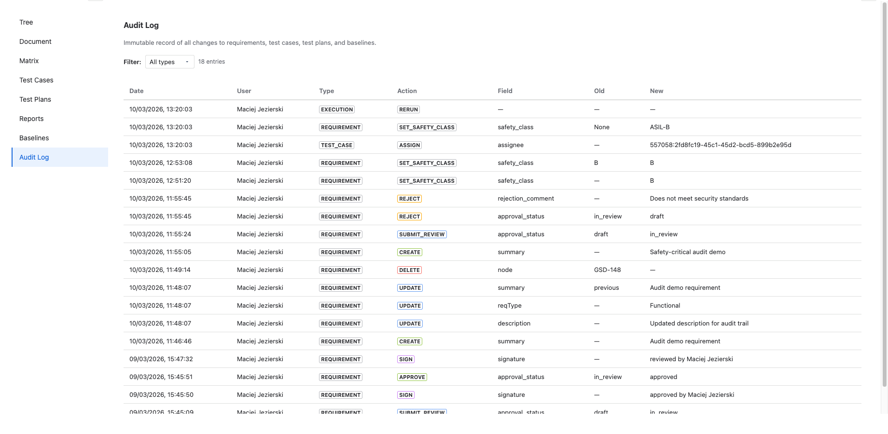
Task: Click the REJECT badge on rejection_comment row
Action: 409,198
